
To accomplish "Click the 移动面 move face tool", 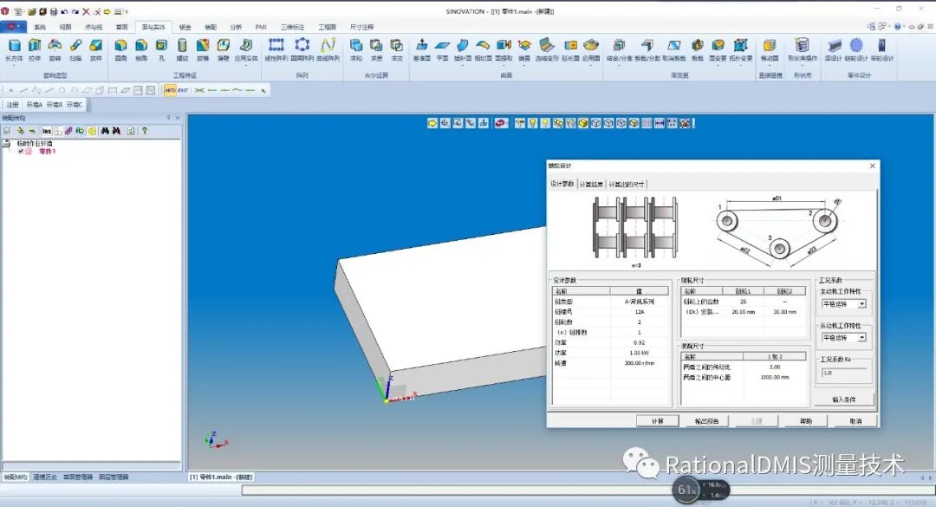I will pos(770,49).
